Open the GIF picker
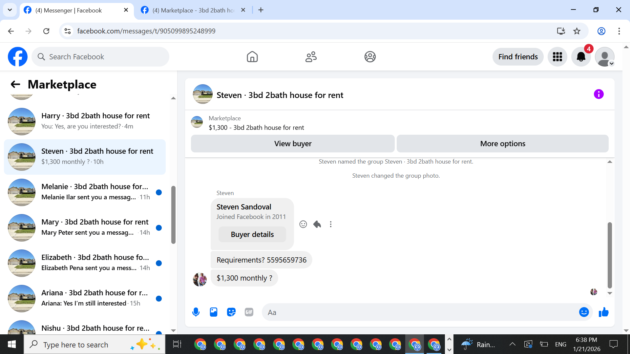The height and width of the screenshot is (354, 630). 249,312
